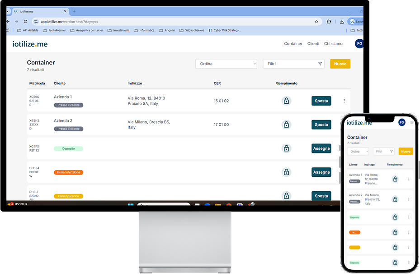Tap the Filtri field on the phone

pyautogui.click(x=384, y=152)
